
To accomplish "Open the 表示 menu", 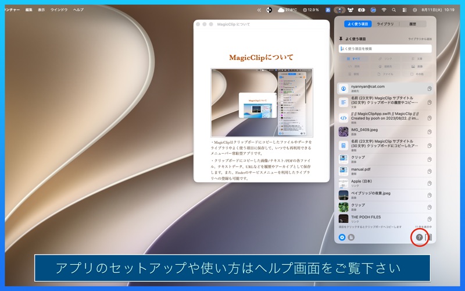I will click(41, 10).
